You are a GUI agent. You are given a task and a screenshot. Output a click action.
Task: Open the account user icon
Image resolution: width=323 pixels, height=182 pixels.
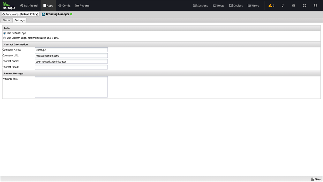(x=315, y=6)
